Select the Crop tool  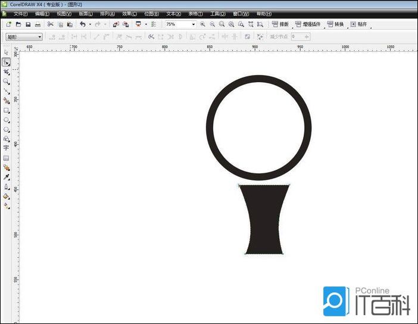[6, 71]
